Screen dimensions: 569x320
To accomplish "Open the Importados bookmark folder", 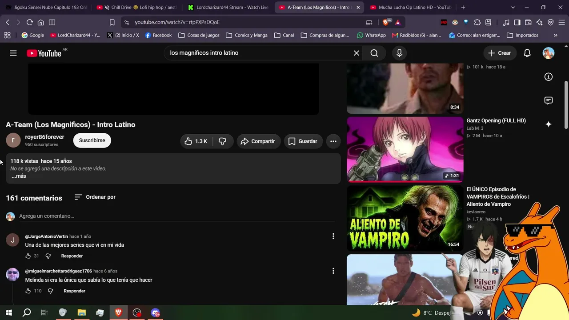I will click(522, 35).
